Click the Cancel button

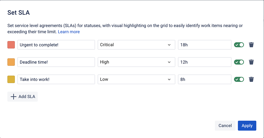(225, 126)
